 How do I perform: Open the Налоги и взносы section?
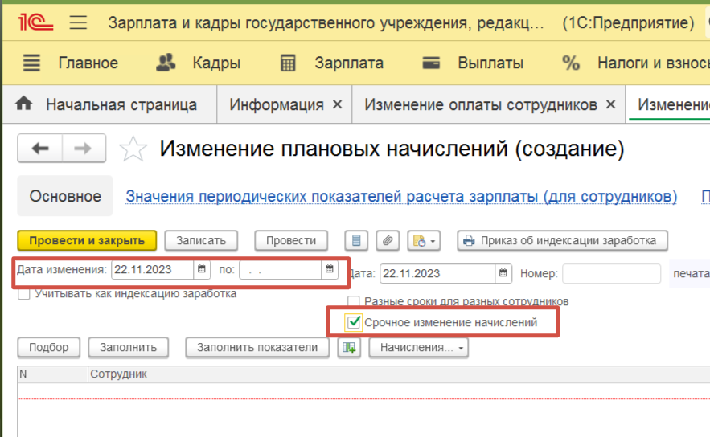click(653, 63)
